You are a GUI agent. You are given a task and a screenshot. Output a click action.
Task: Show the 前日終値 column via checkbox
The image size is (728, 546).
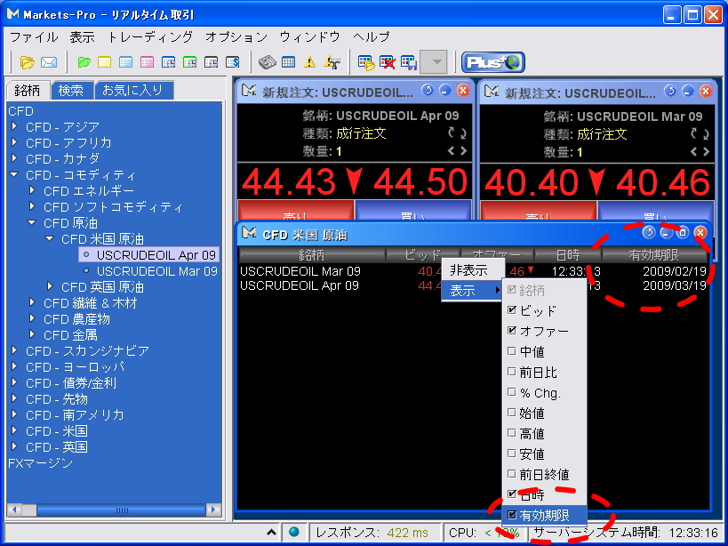click(512, 474)
